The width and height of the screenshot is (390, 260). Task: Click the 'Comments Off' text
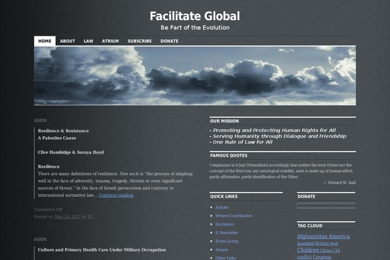48,209
